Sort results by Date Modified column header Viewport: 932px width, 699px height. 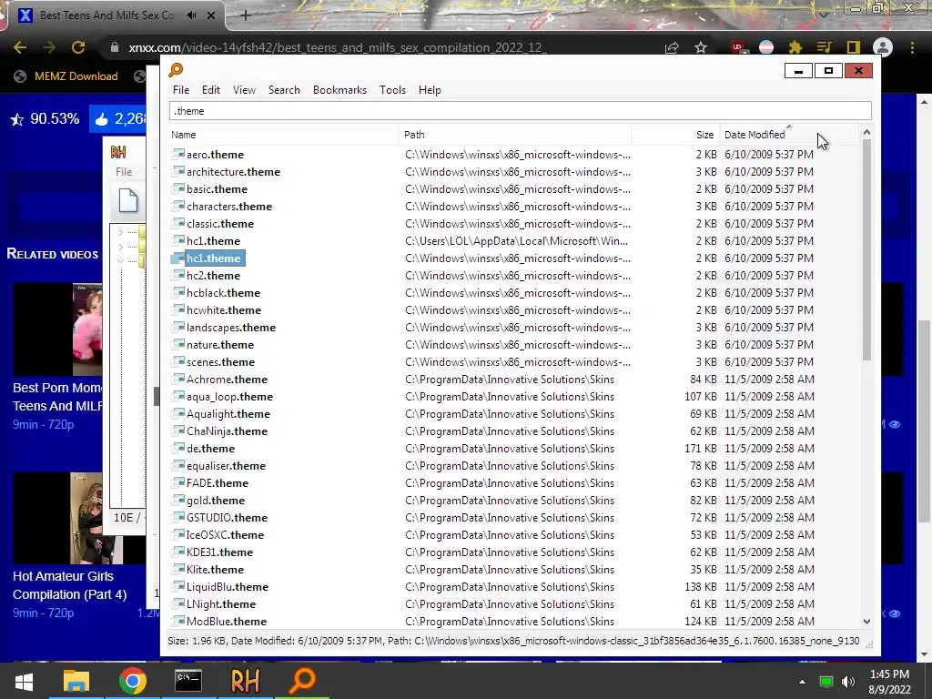789,135
